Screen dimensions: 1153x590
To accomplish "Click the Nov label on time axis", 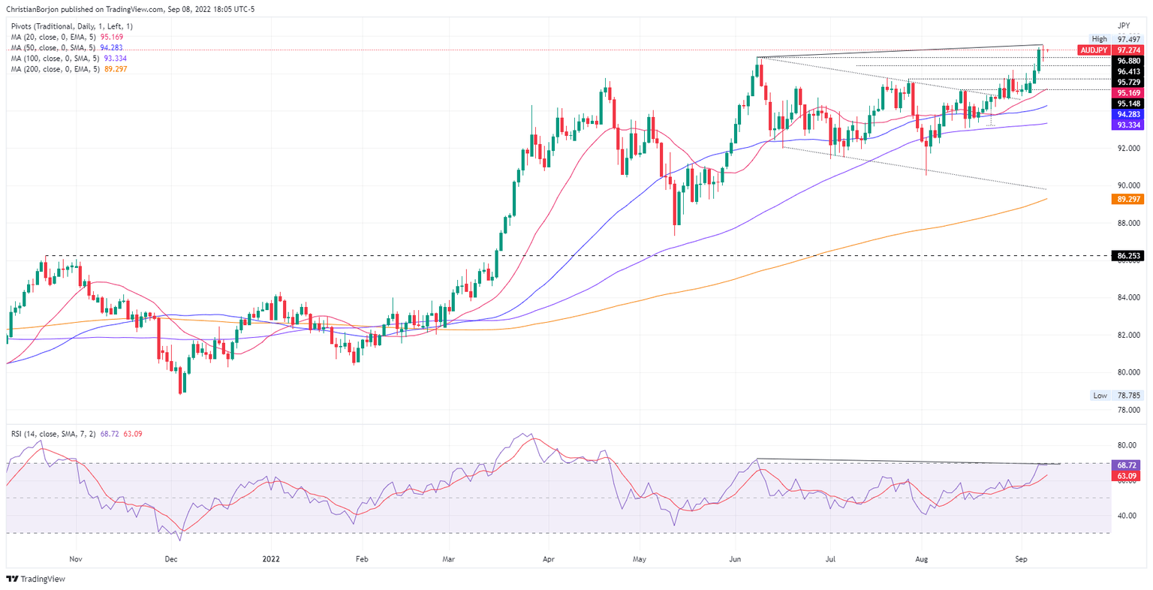I will click(x=75, y=559).
